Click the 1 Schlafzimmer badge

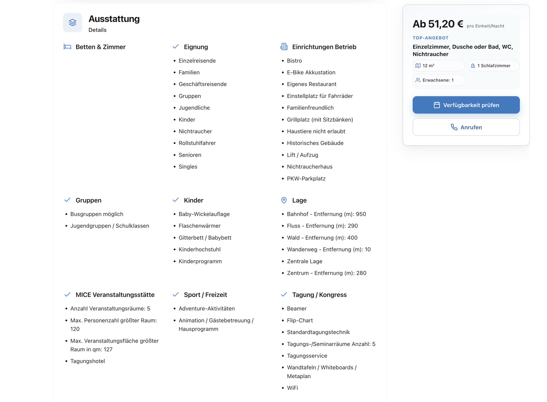[493, 66]
